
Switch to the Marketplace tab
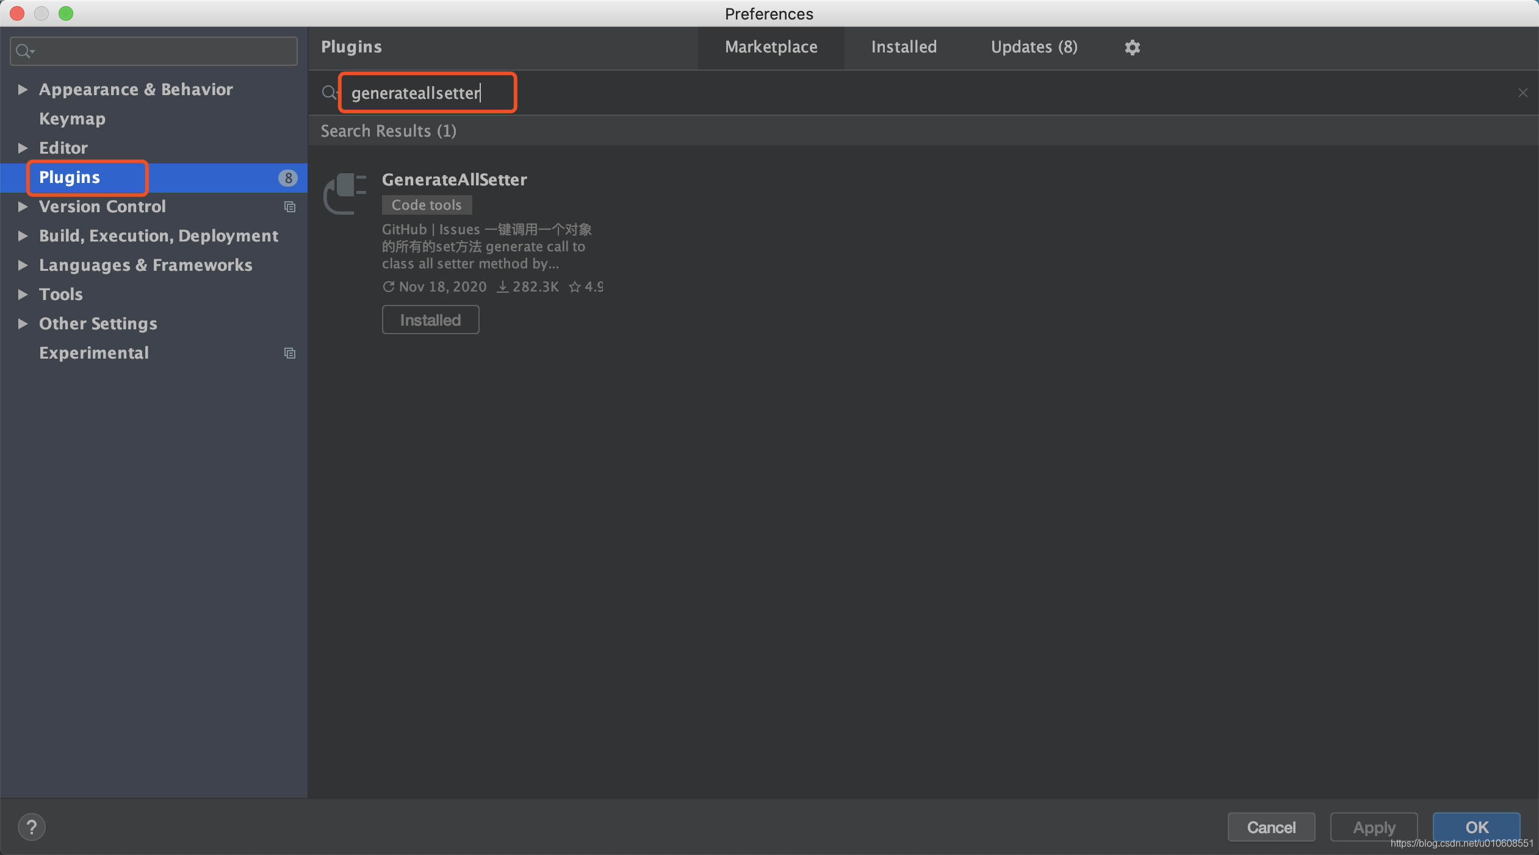pyautogui.click(x=771, y=47)
